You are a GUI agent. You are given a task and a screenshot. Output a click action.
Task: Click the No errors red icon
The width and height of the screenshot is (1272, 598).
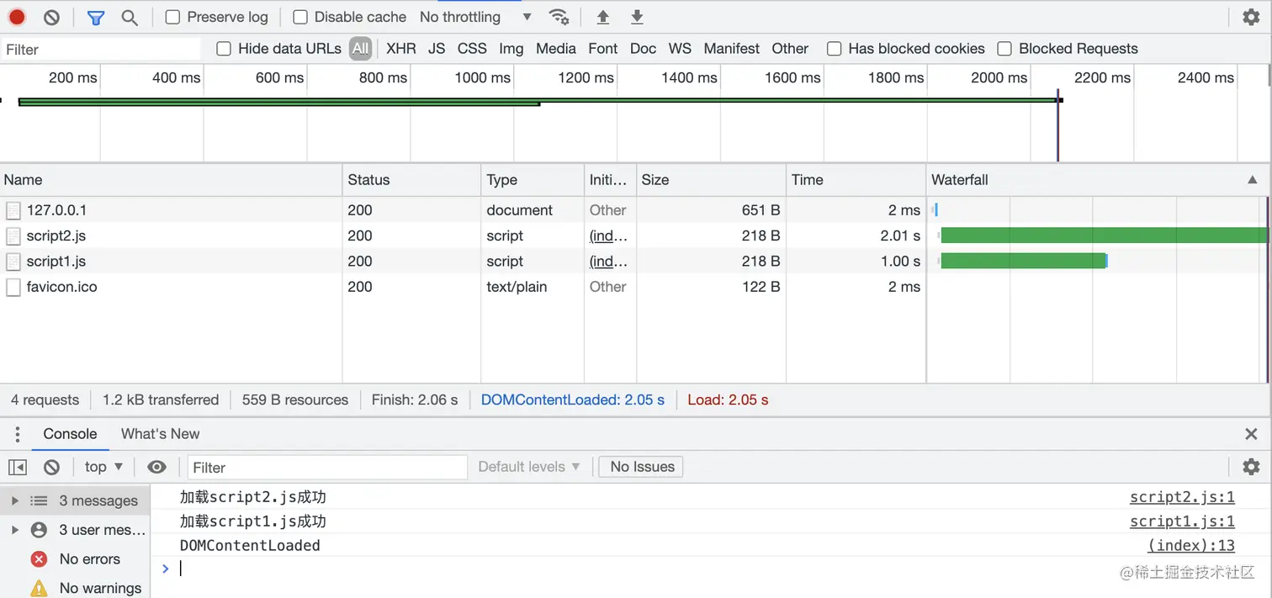pos(39,559)
